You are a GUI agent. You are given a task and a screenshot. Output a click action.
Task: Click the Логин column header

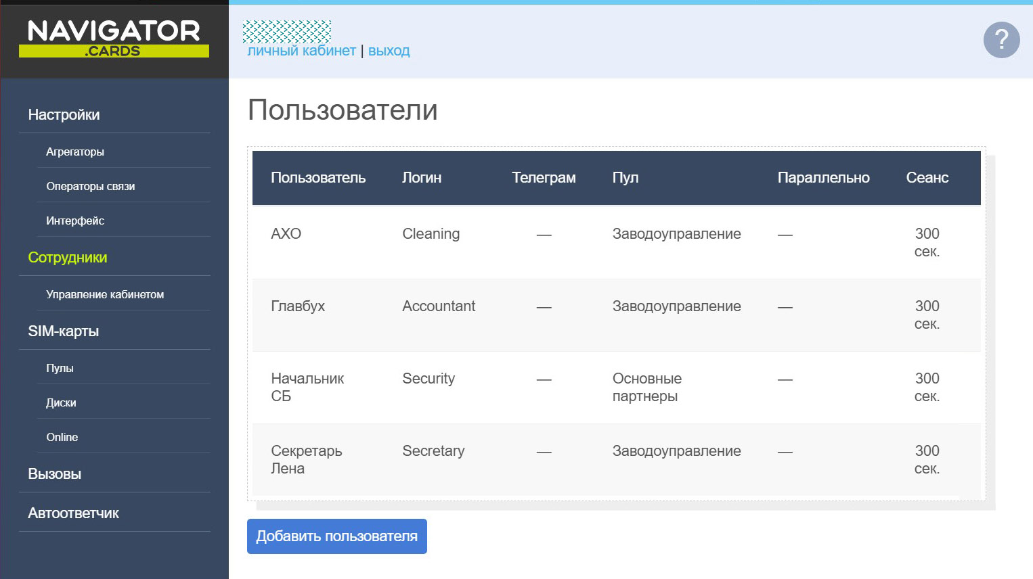coord(422,178)
